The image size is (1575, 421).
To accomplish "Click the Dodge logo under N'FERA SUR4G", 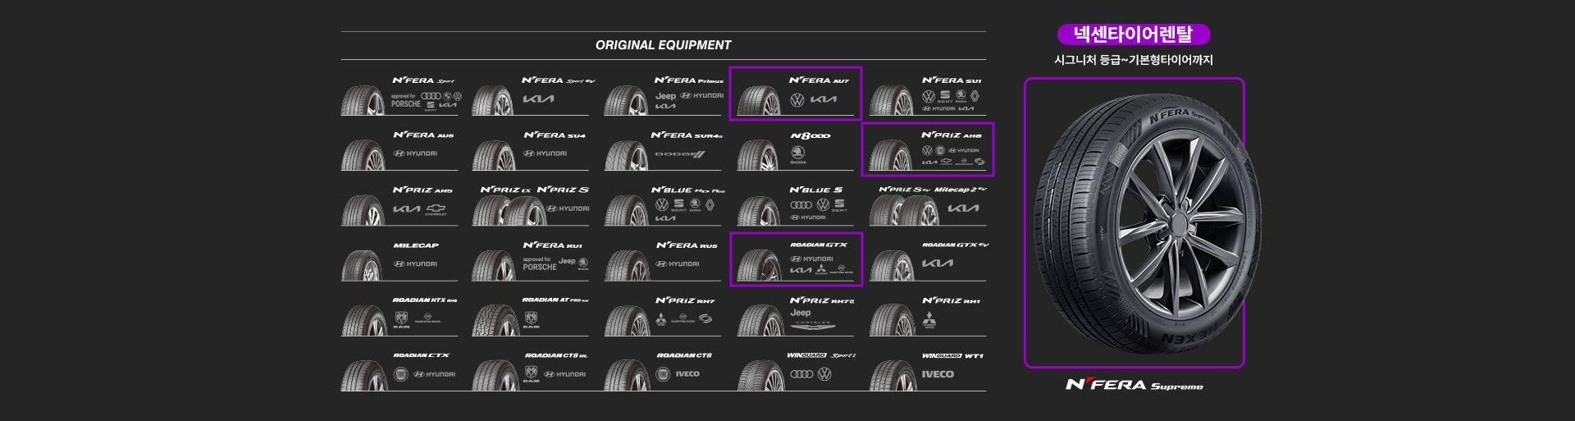I will (679, 154).
